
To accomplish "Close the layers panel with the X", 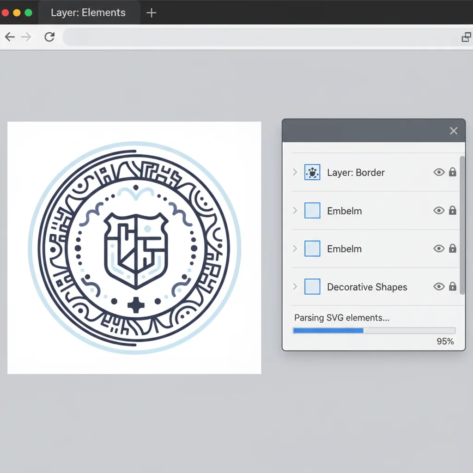I will 454,131.
